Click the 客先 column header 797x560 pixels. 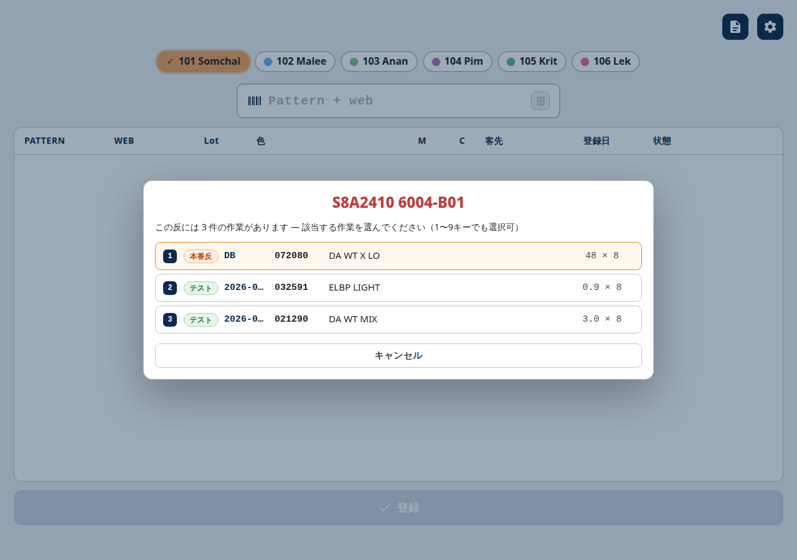(494, 141)
